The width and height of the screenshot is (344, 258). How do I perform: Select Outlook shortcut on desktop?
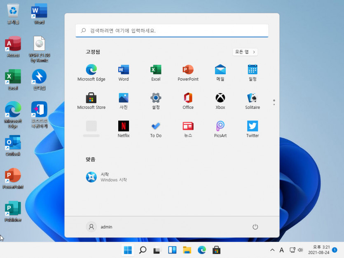tap(13, 145)
